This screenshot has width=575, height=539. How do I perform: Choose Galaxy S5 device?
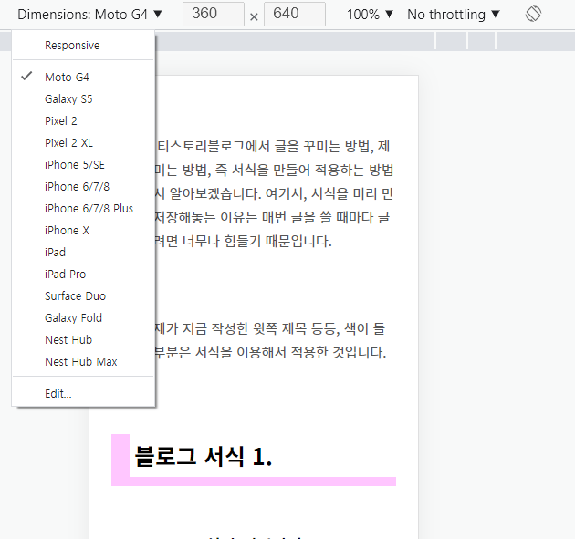(x=83, y=98)
